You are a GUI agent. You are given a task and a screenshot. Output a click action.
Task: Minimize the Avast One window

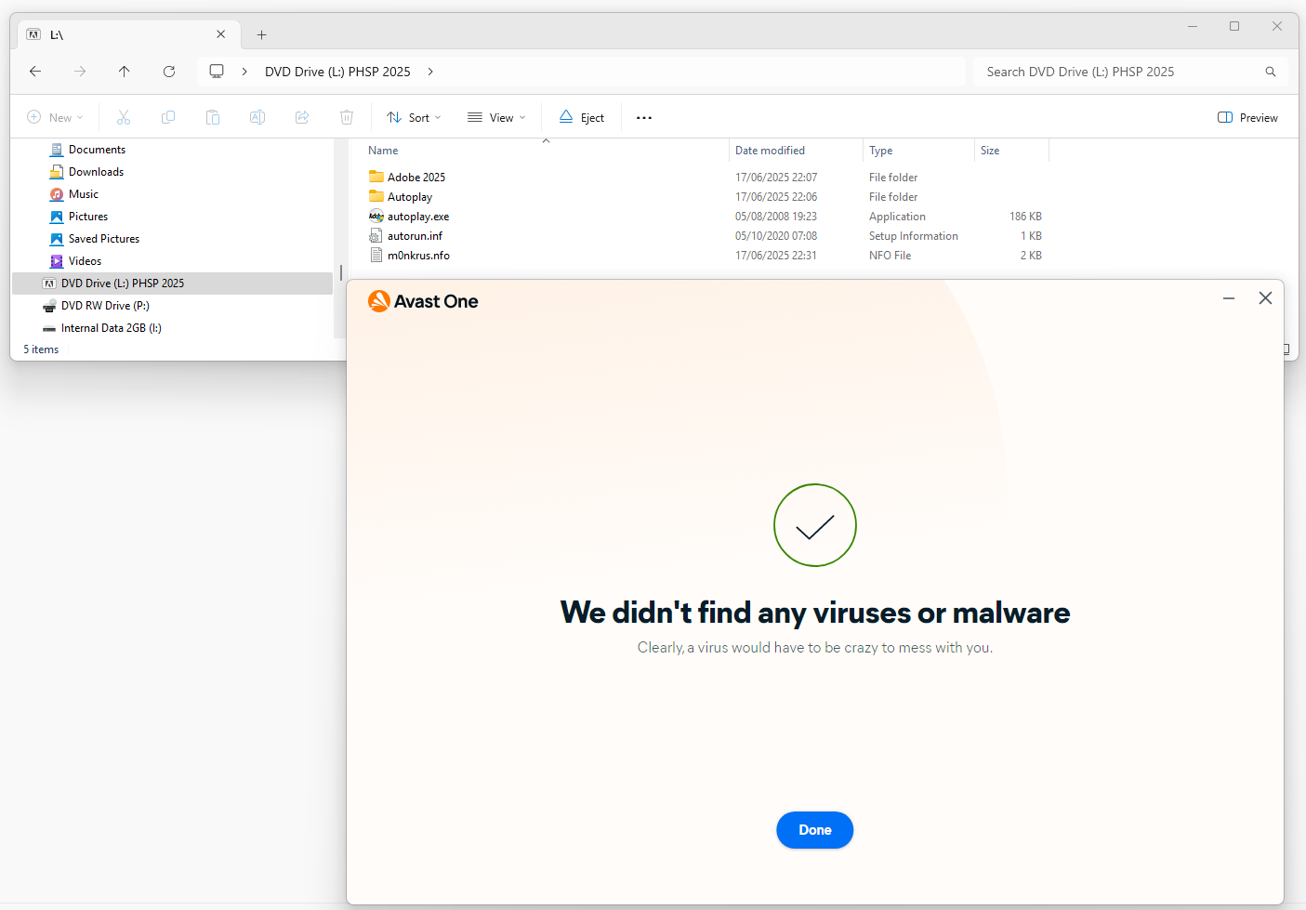pyautogui.click(x=1229, y=298)
